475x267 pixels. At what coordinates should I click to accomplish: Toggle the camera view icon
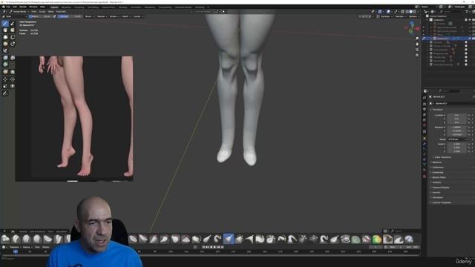(417, 50)
